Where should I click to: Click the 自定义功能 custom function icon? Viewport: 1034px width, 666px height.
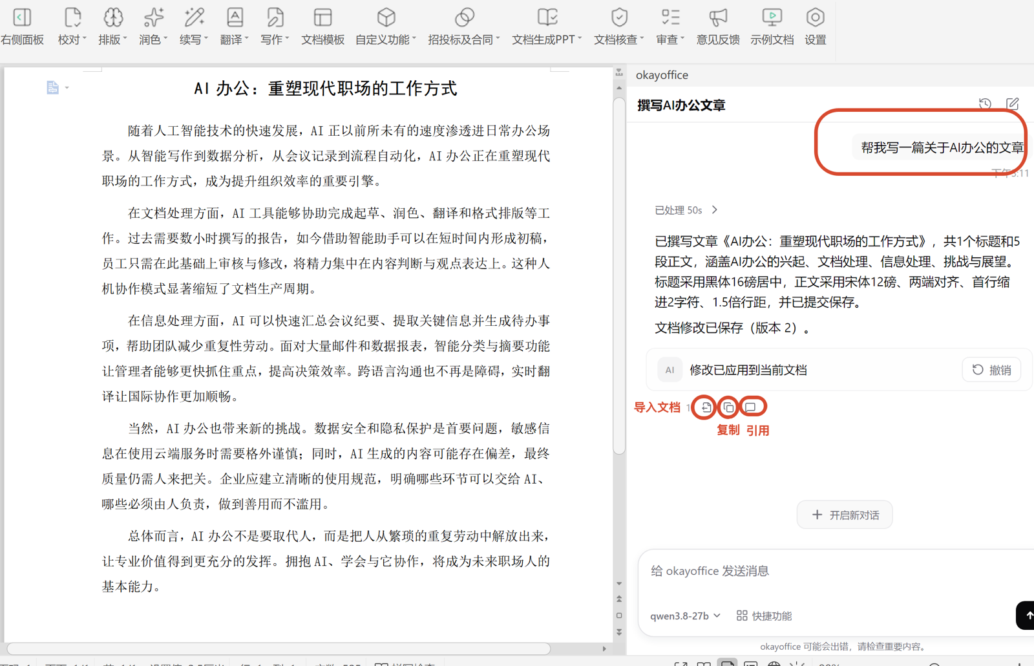pyautogui.click(x=386, y=17)
